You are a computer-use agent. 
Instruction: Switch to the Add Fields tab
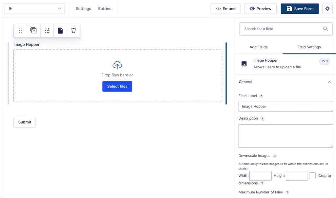click(259, 47)
